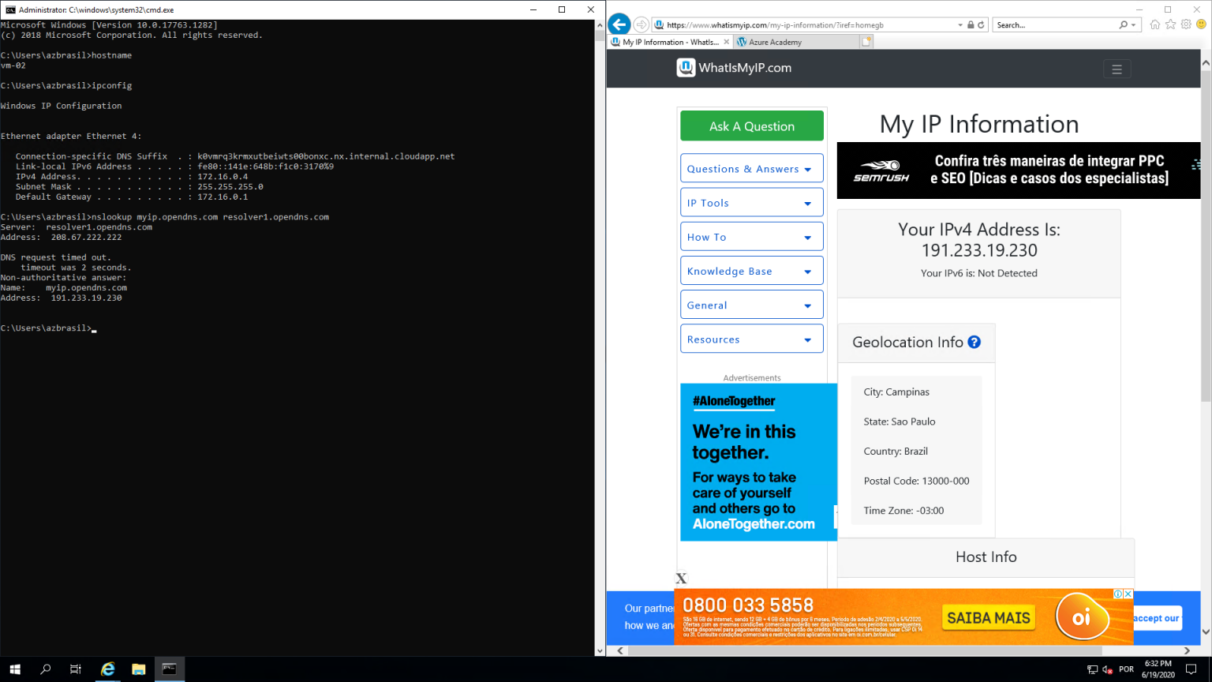Open favorites with the star icon
Screen dimensions: 1212x682
(1169, 24)
